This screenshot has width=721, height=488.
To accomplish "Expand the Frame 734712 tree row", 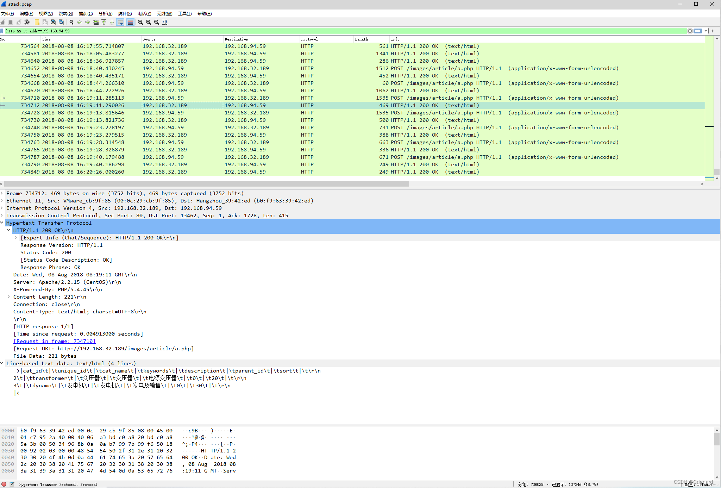I will (2, 193).
